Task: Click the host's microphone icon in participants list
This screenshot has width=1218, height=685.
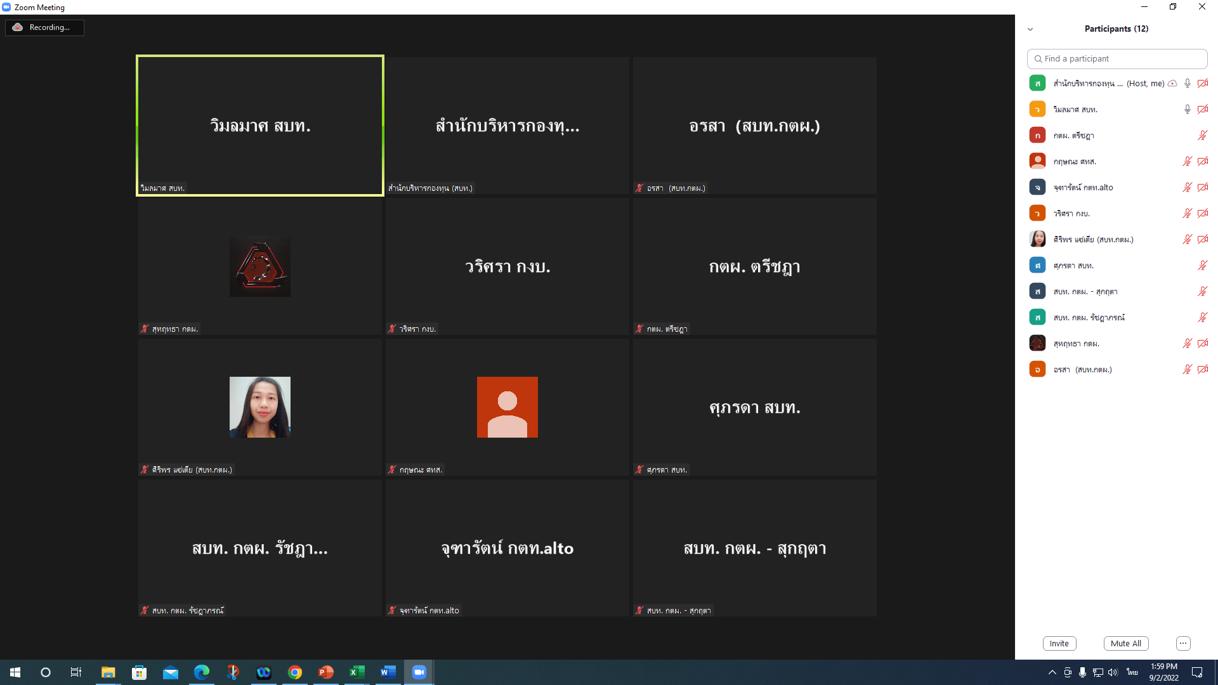Action: pos(1187,83)
